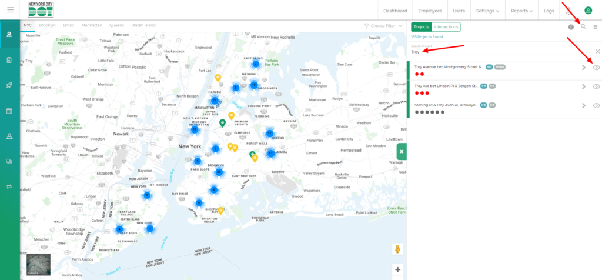
Task: Open the Settings dropdown
Action: pos(487,11)
